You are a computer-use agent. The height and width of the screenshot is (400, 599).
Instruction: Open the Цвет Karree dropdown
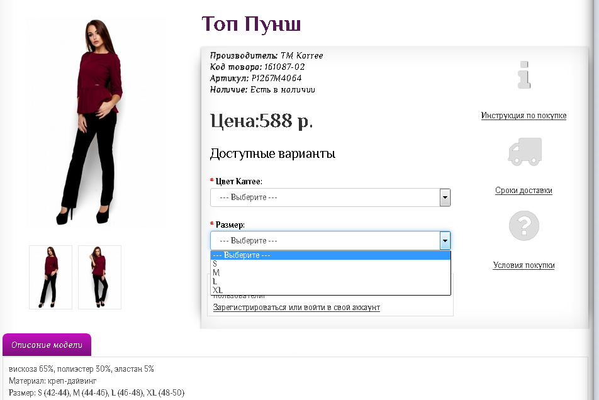click(330, 197)
